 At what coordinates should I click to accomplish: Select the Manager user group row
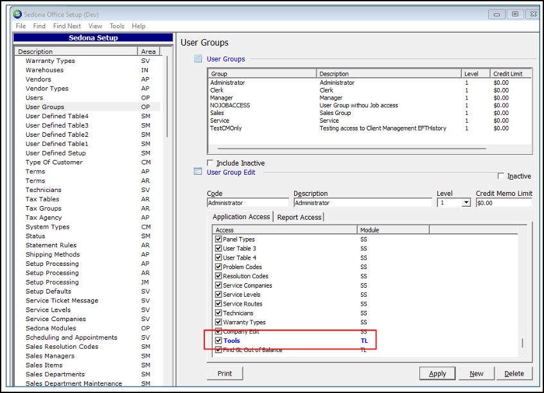tap(369, 98)
